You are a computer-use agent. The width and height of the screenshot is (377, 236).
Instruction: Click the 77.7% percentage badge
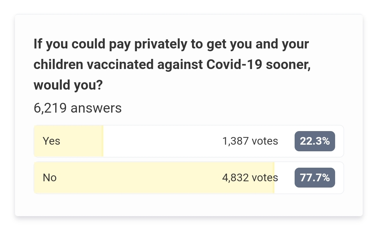tap(315, 178)
